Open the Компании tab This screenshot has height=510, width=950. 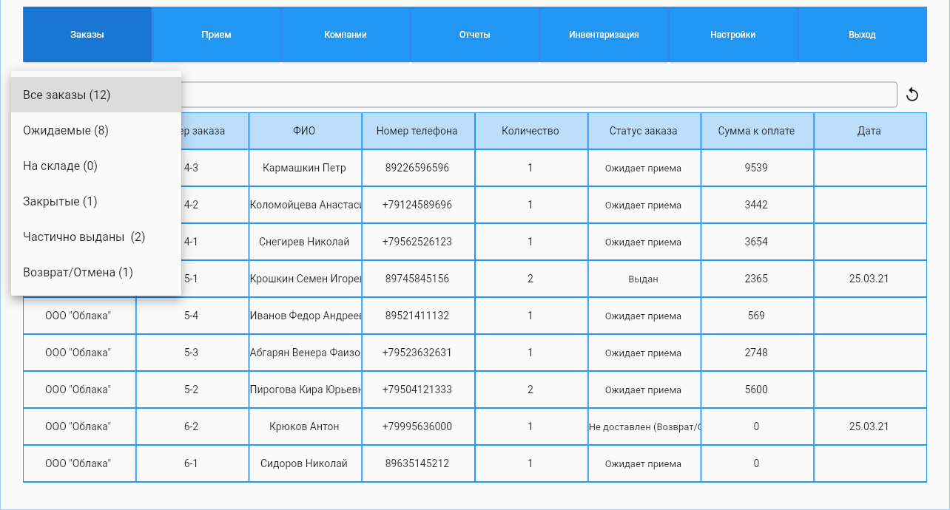coord(346,35)
